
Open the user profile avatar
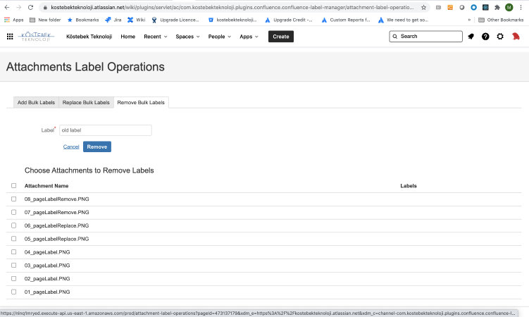pyautogui.click(x=516, y=37)
